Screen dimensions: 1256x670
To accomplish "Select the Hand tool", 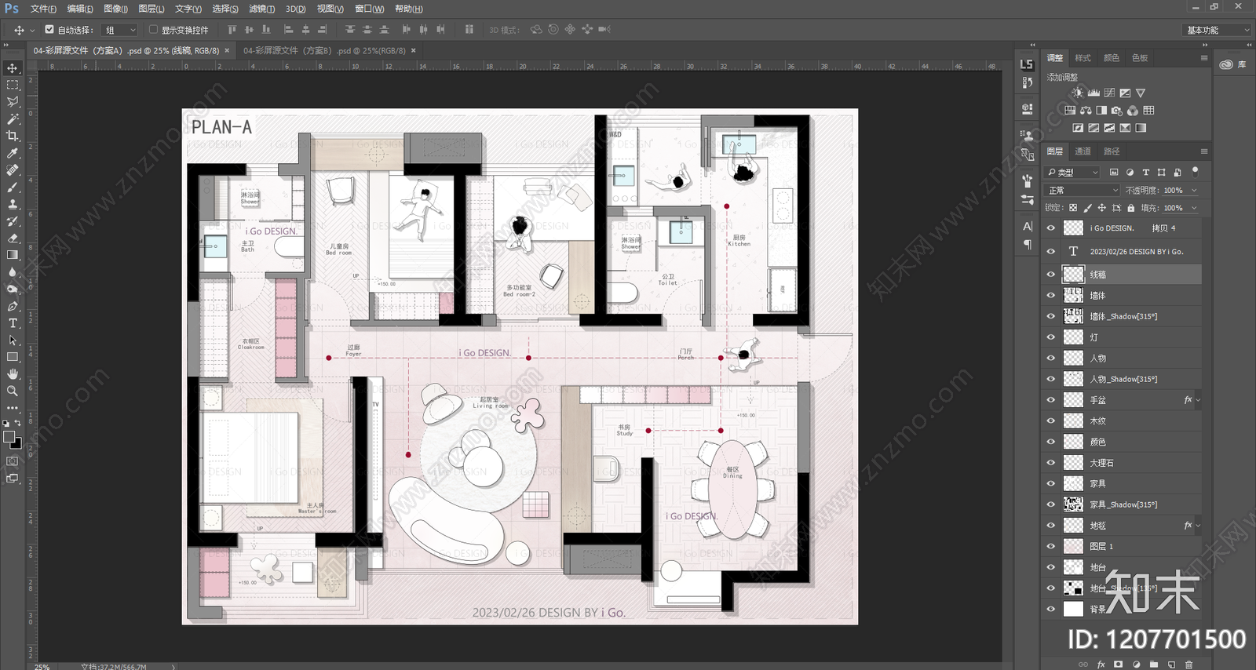I will pos(13,374).
